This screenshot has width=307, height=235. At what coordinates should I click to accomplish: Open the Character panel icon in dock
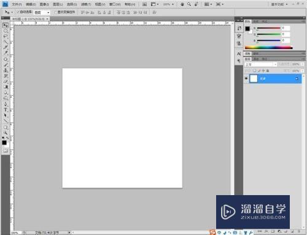coord(239,54)
